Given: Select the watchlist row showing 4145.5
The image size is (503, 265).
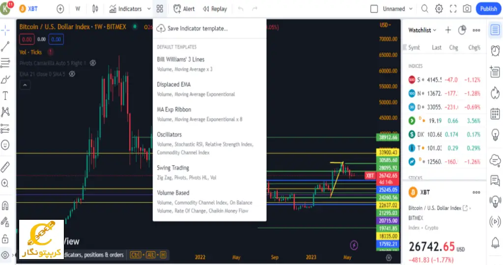Looking at the screenshot, I should [444, 80].
